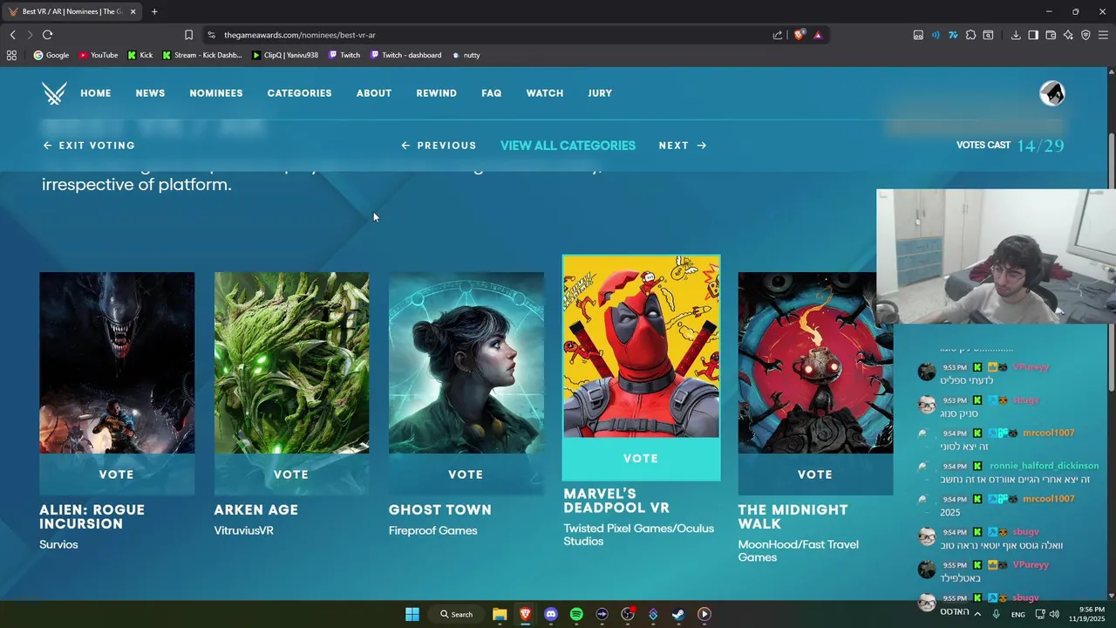Open a new browser tab with plus
Image resolution: width=1116 pixels, height=628 pixels.
[x=154, y=11]
